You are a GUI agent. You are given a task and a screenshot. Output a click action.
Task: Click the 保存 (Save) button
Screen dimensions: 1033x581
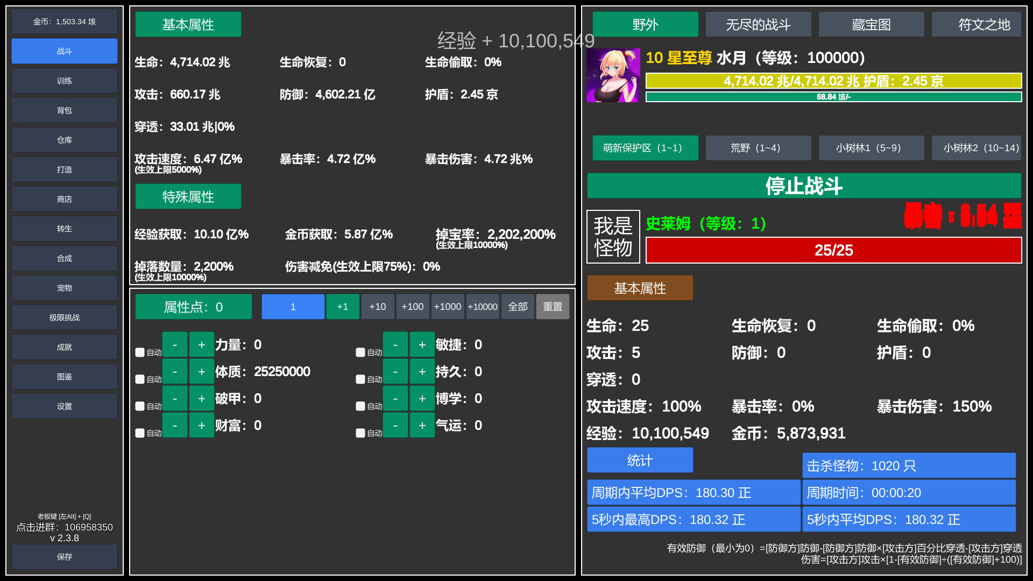[x=64, y=557]
